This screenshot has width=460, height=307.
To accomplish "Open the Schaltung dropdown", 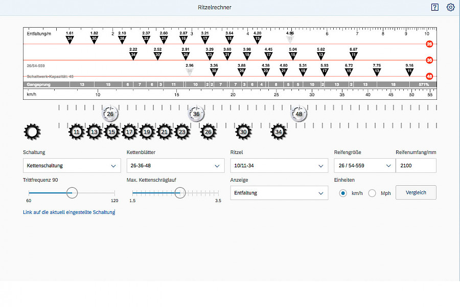I will [x=72, y=166].
